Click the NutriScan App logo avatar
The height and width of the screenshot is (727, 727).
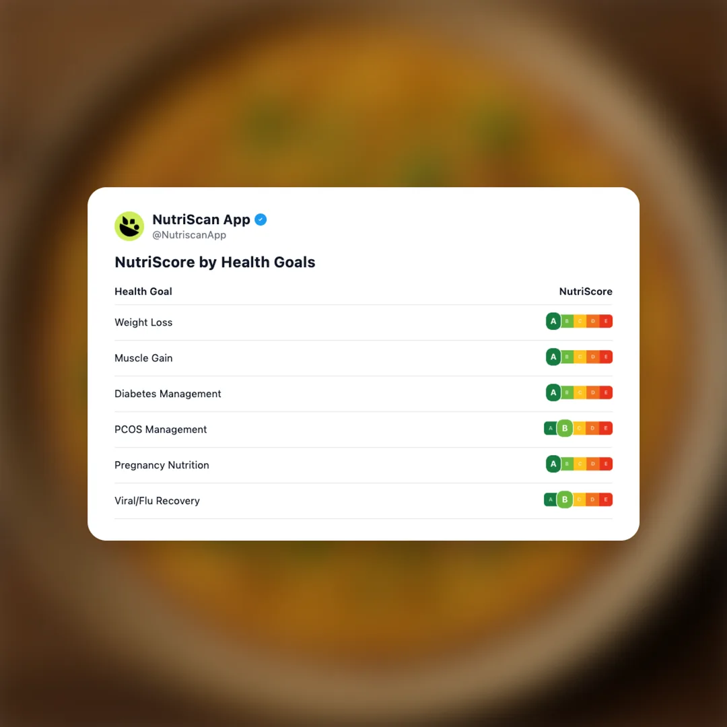click(129, 226)
